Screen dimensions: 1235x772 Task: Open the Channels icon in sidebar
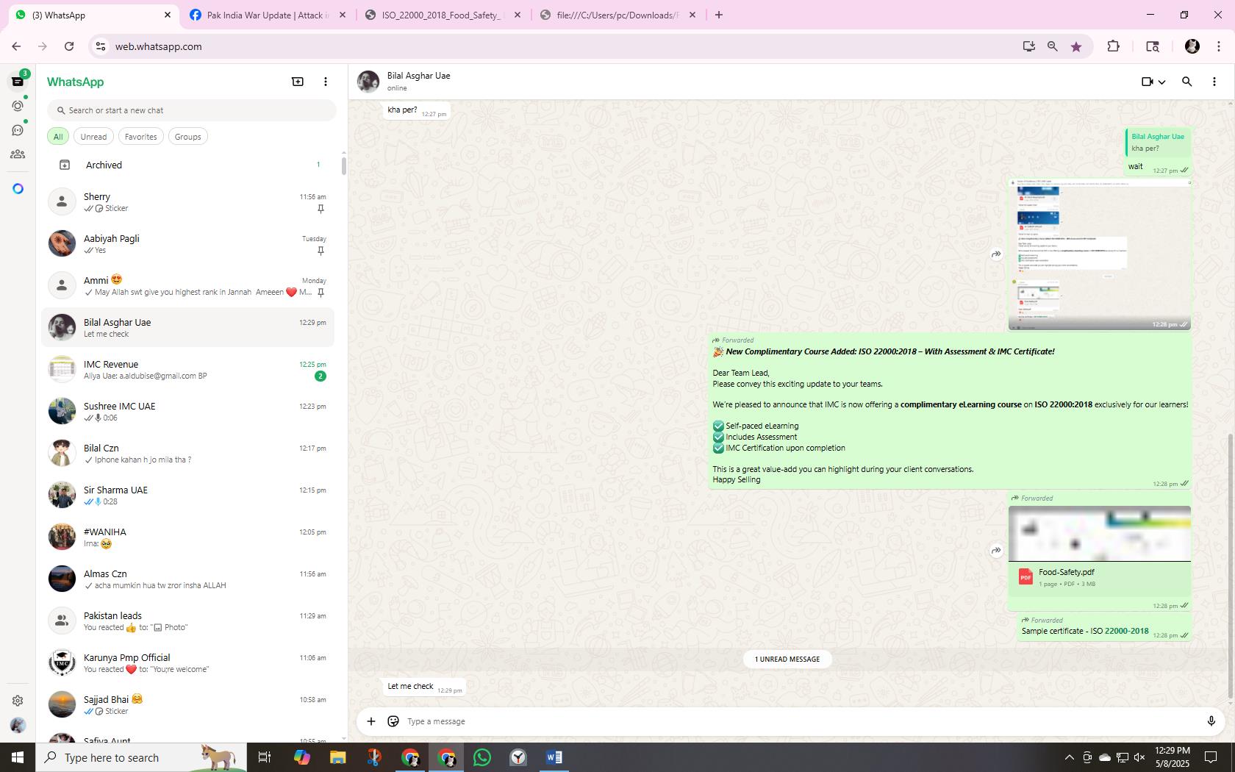(18, 130)
